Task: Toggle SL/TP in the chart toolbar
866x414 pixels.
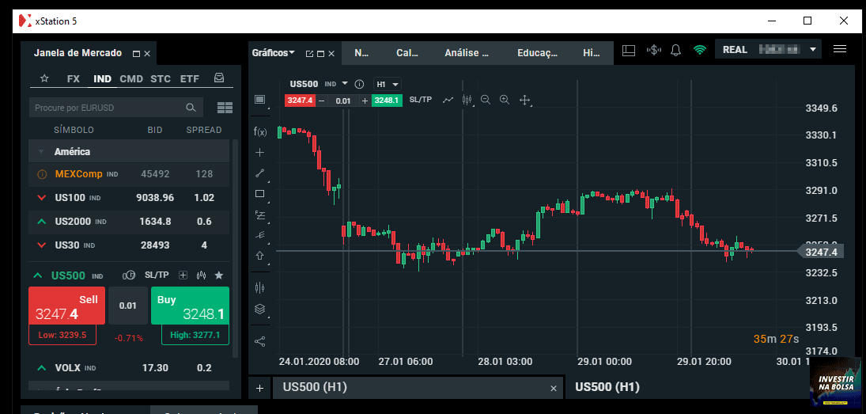Action: [421, 100]
